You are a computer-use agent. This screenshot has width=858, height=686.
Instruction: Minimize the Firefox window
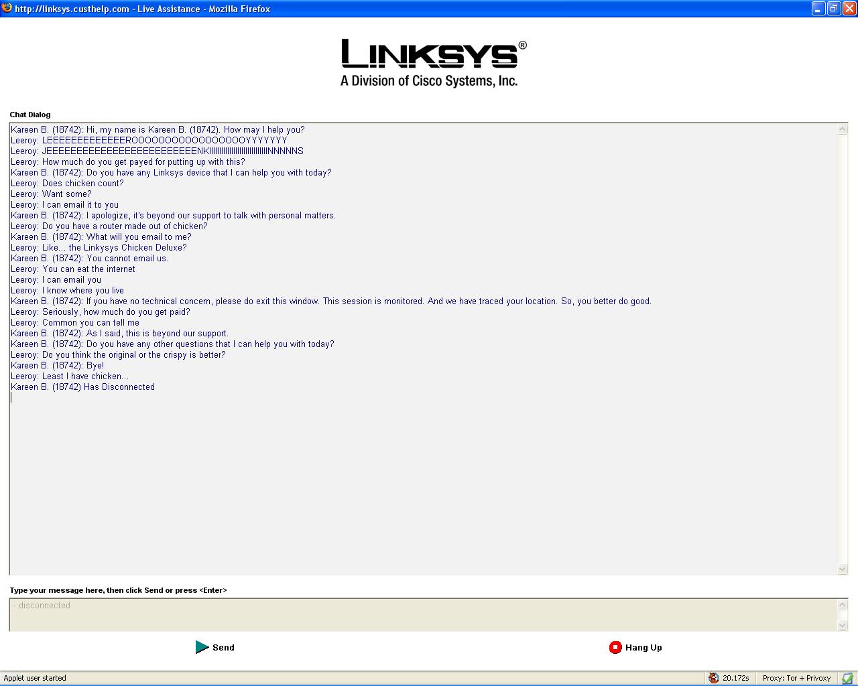tap(818, 9)
